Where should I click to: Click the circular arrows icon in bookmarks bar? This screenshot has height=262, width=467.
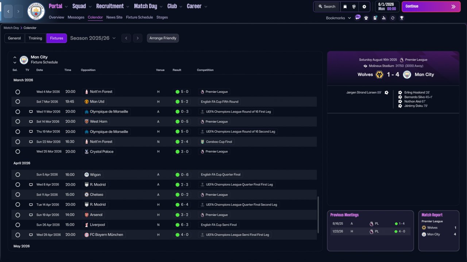[393, 18]
